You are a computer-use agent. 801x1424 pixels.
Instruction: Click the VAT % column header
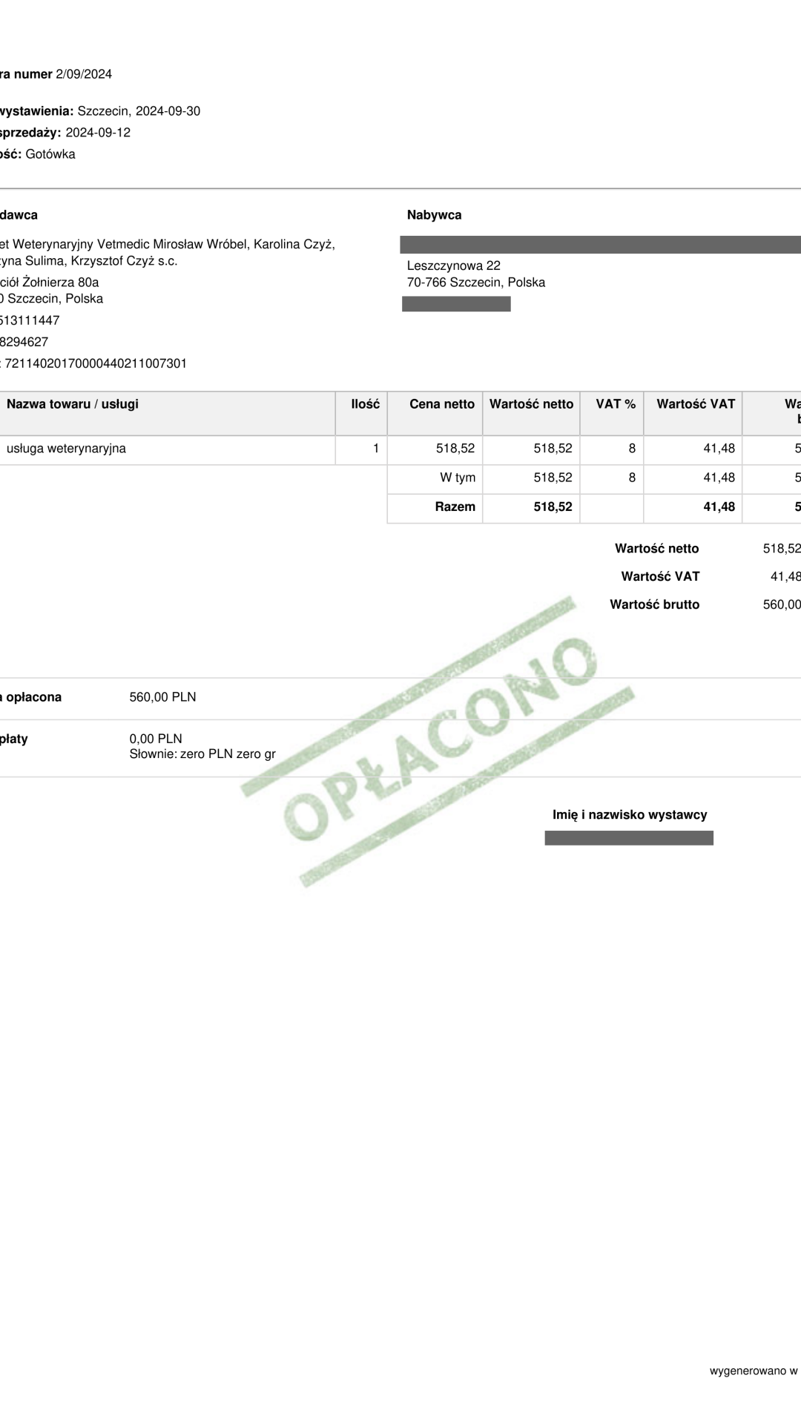[x=616, y=404]
